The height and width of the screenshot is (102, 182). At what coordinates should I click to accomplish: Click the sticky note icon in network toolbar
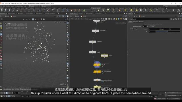(x=116, y=19)
